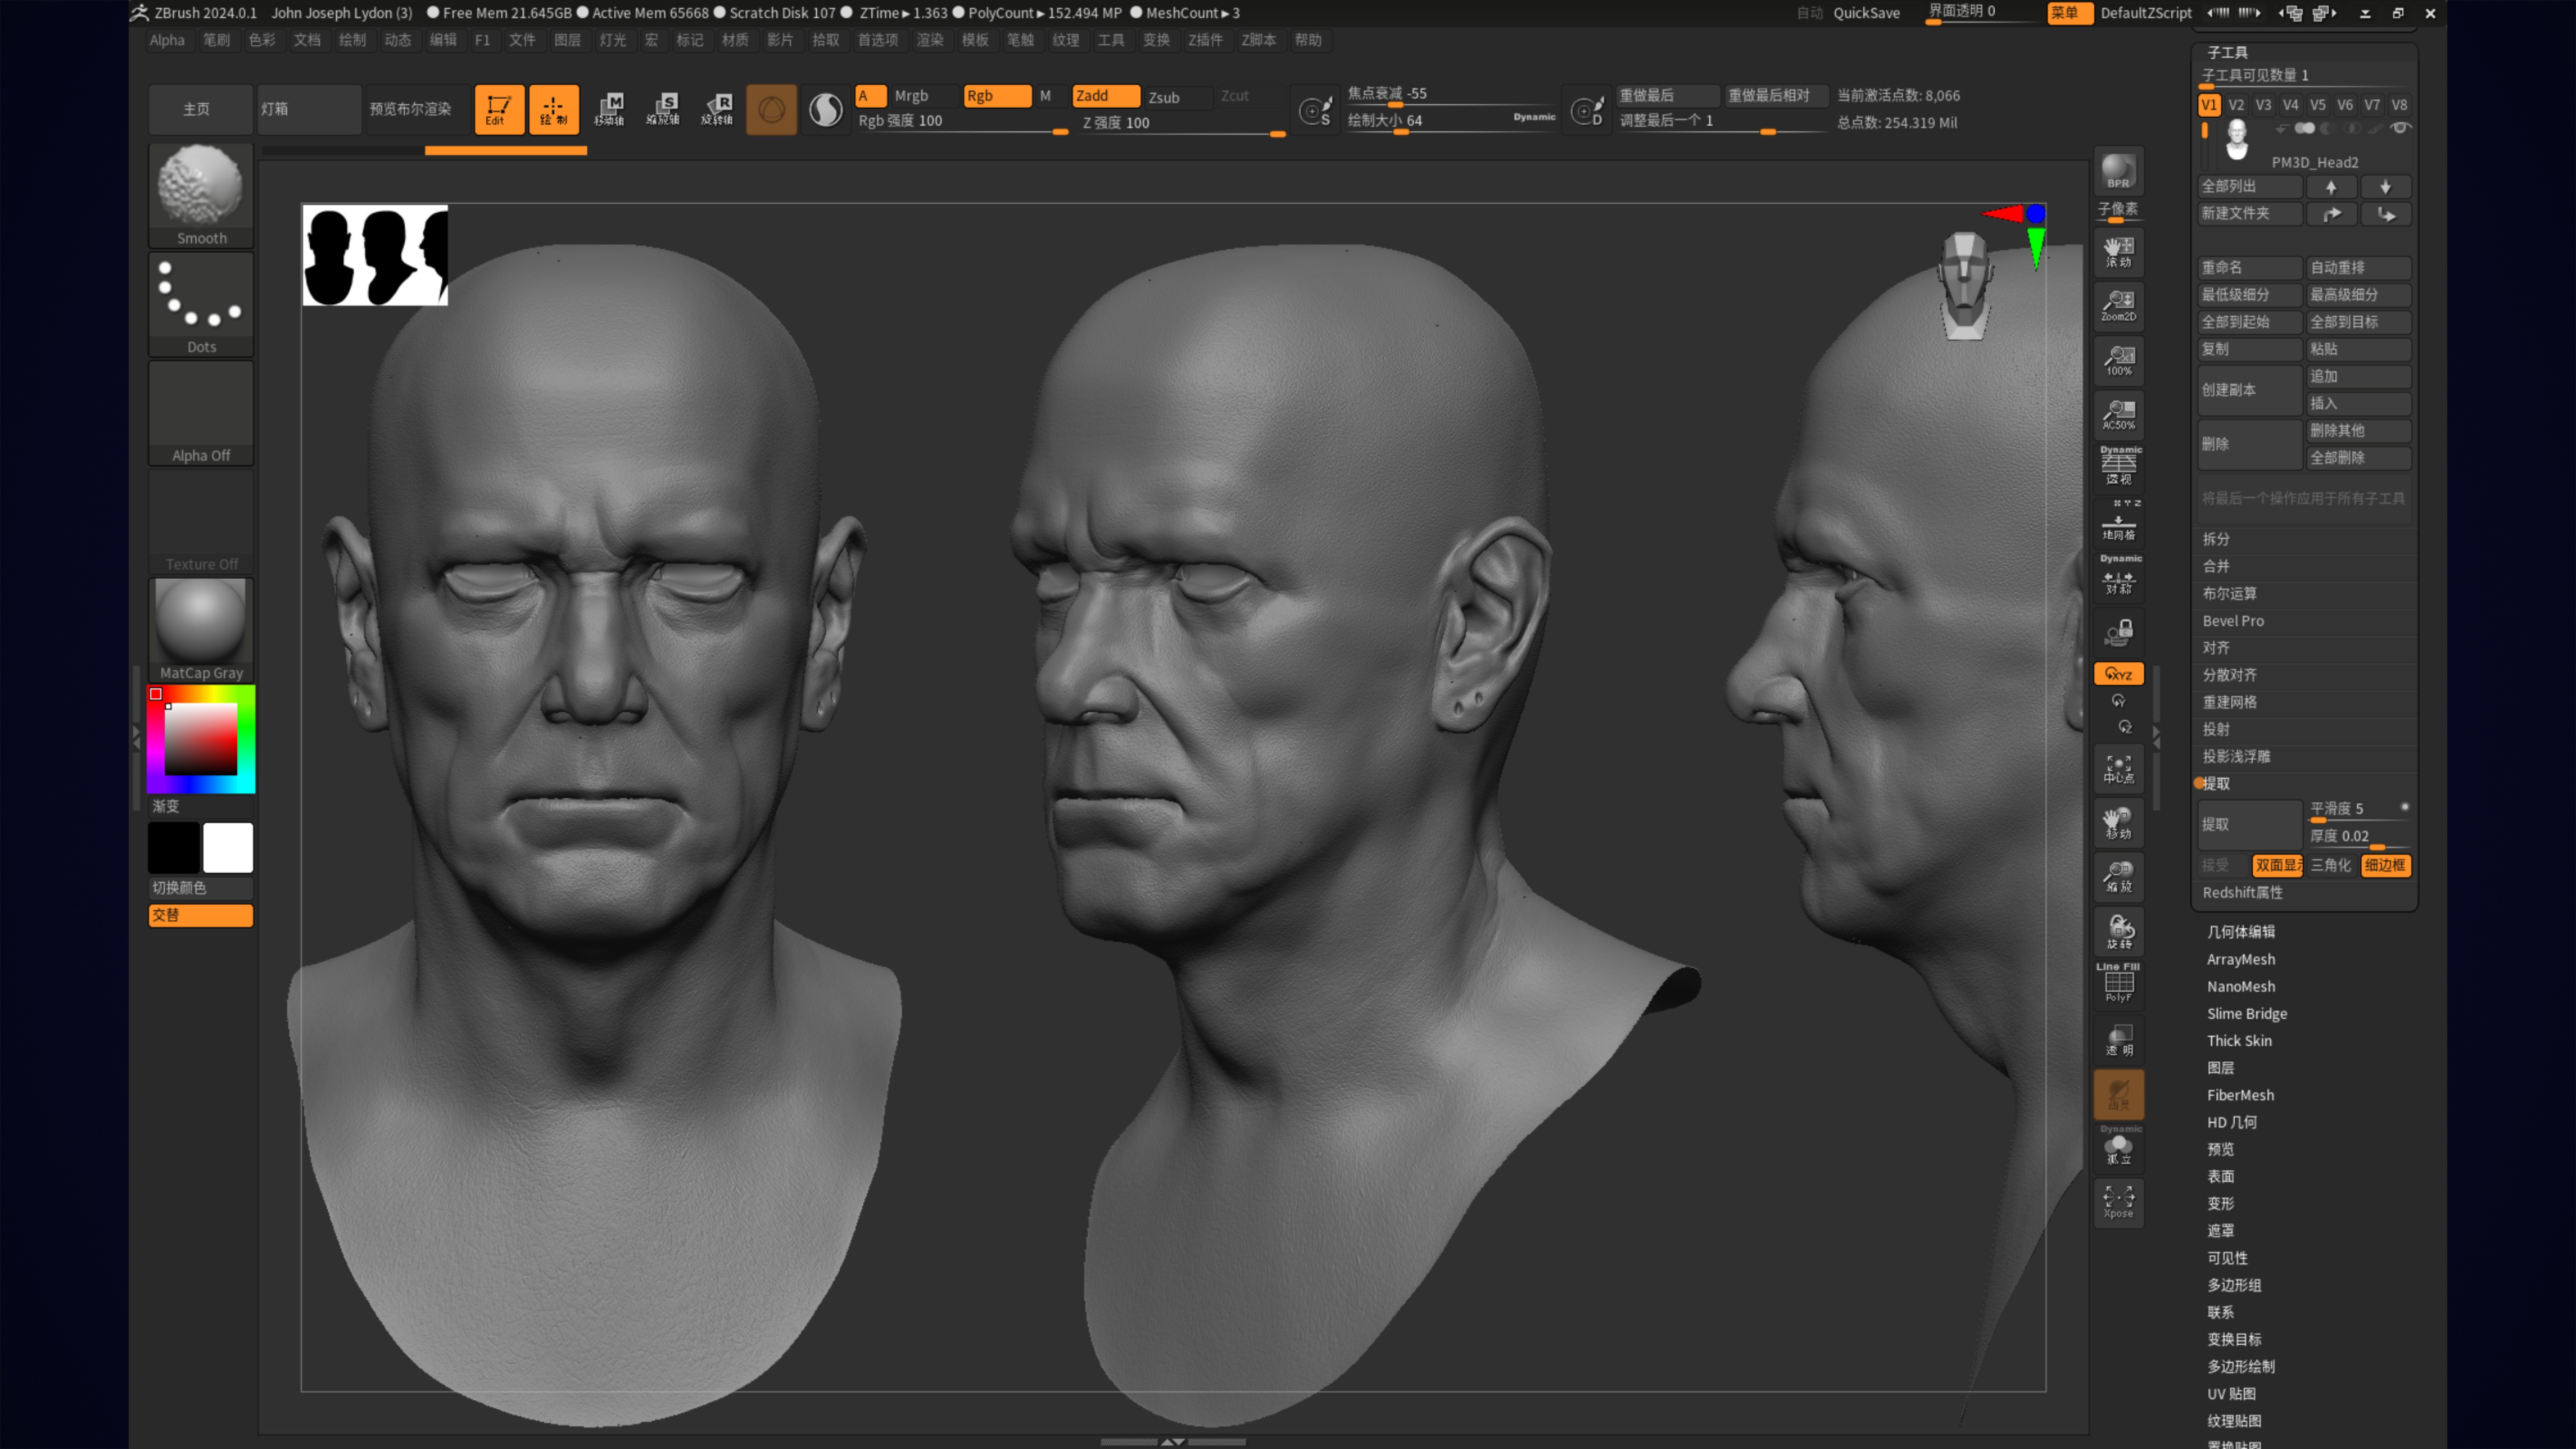Viewport: 2576px width, 1449px height.
Task: Toggle the Zadd button
Action: pyautogui.click(x=1106, y=96)
